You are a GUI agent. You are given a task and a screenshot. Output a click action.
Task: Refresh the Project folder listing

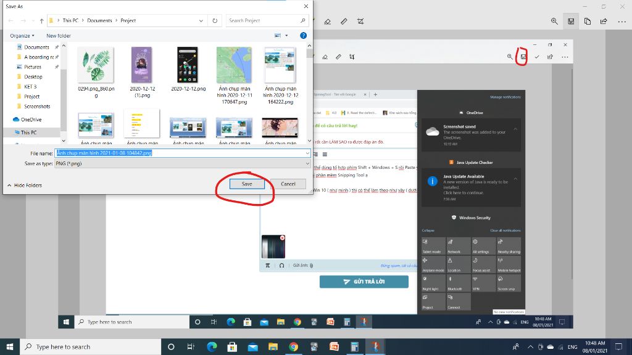(x=215, y=20)
